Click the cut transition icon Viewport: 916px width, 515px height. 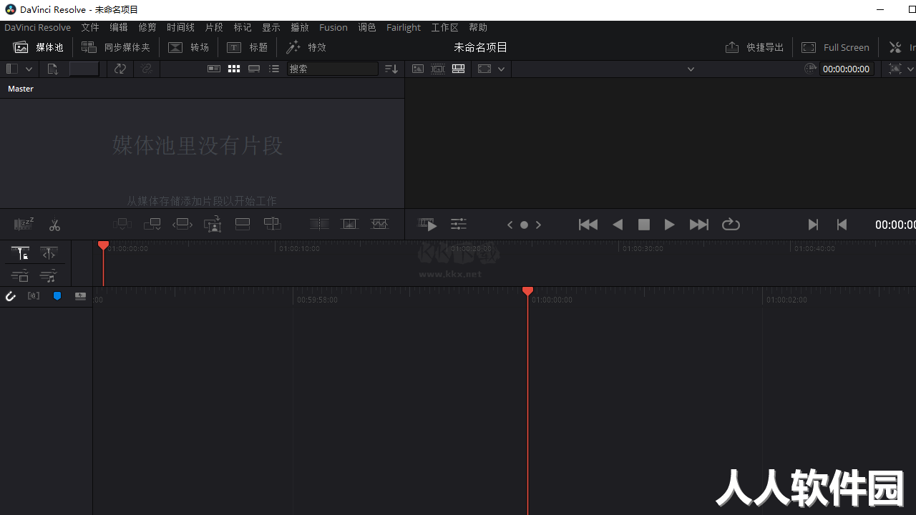pos(319,225)
